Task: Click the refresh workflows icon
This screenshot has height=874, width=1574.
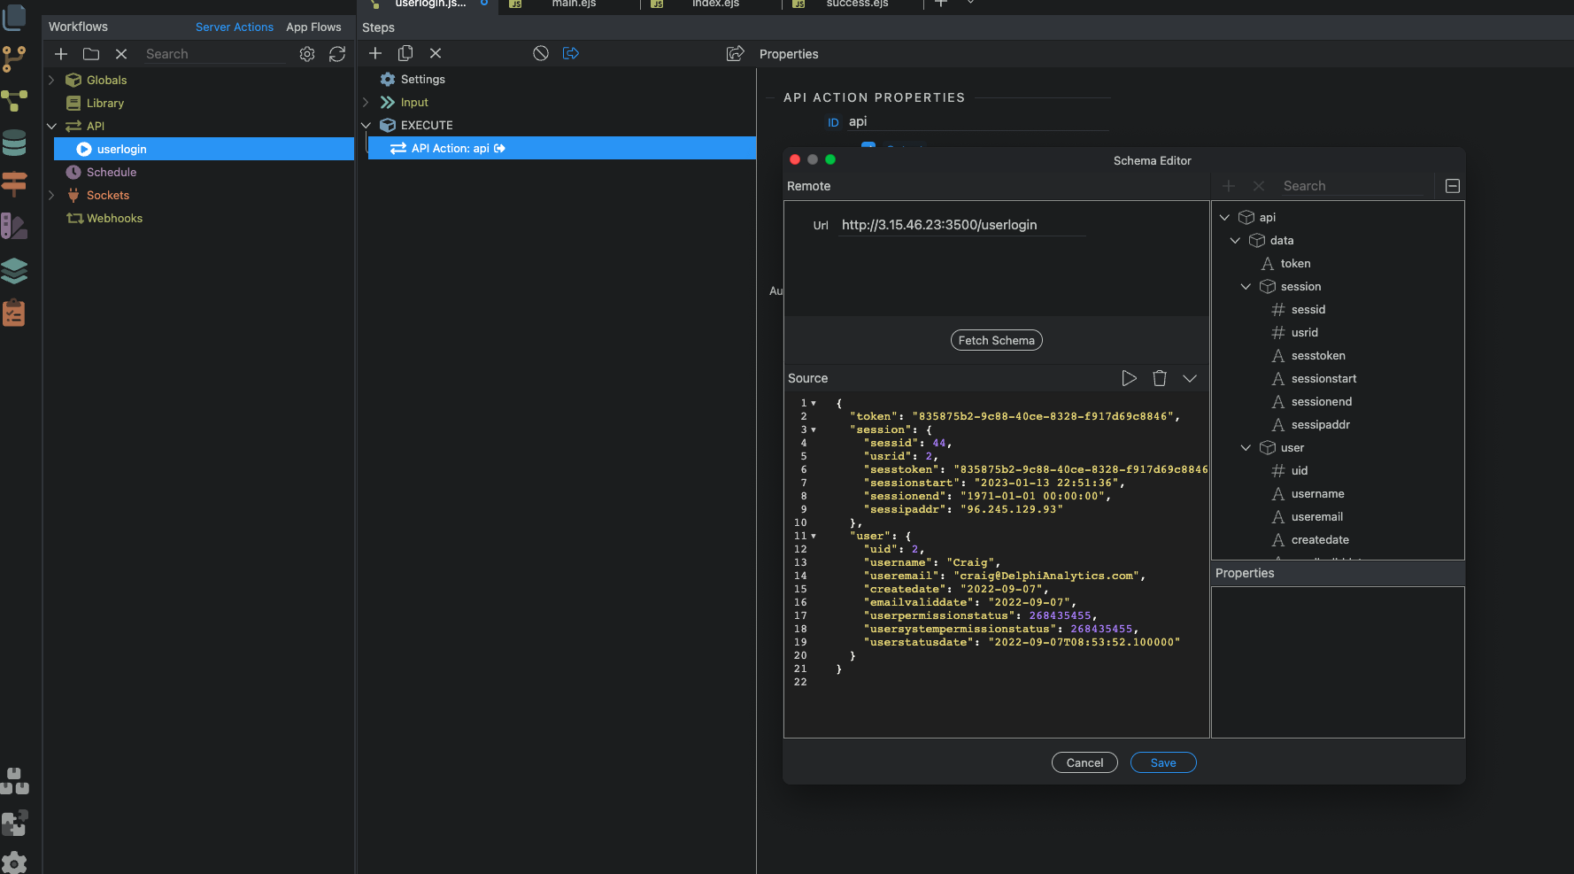Action: [337, 54]
